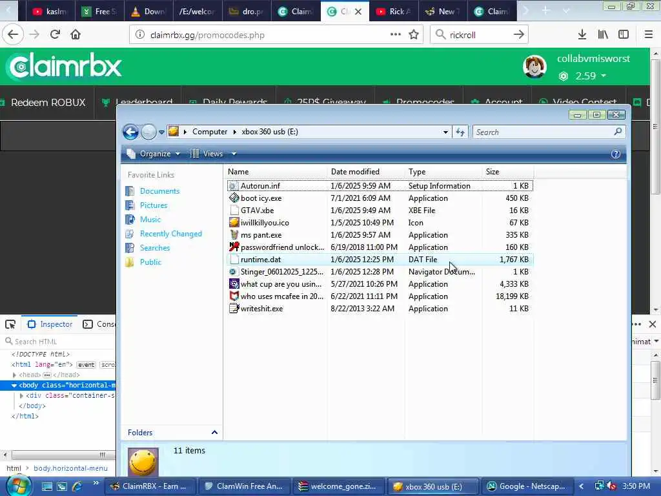
Task: Sort files by Date modified column
Action: [366, 172]
